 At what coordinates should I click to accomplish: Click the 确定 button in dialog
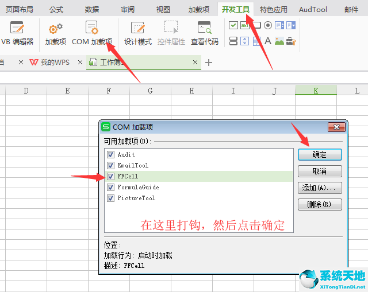(x=320, y=154)
